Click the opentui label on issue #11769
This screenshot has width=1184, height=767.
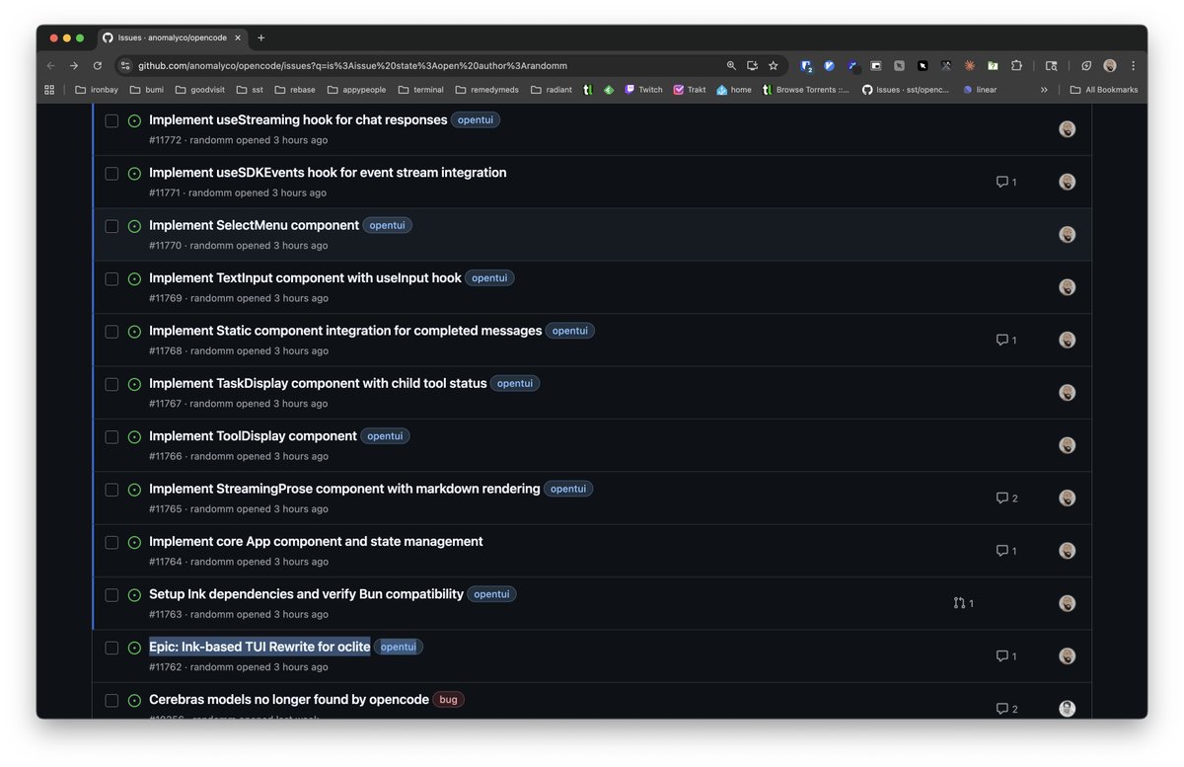point(489,277)
